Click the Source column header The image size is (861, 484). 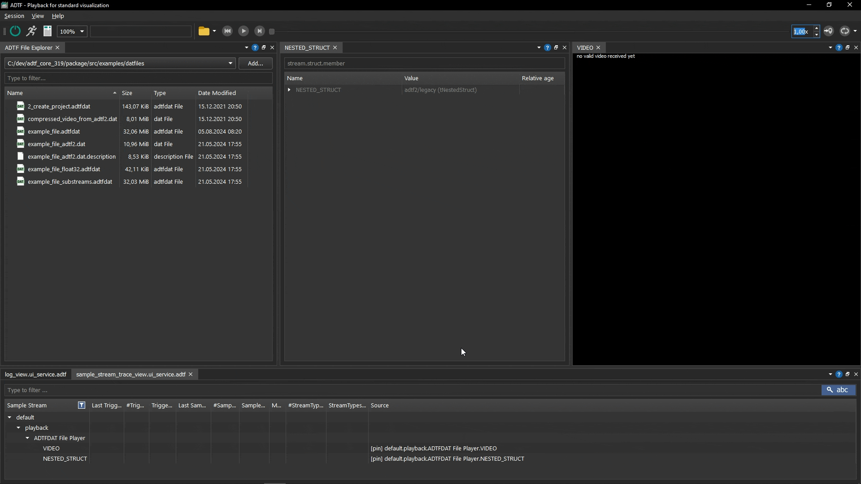612,405
